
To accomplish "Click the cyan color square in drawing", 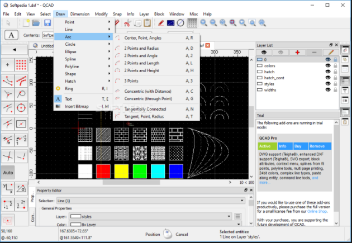I will click(158, 171).
